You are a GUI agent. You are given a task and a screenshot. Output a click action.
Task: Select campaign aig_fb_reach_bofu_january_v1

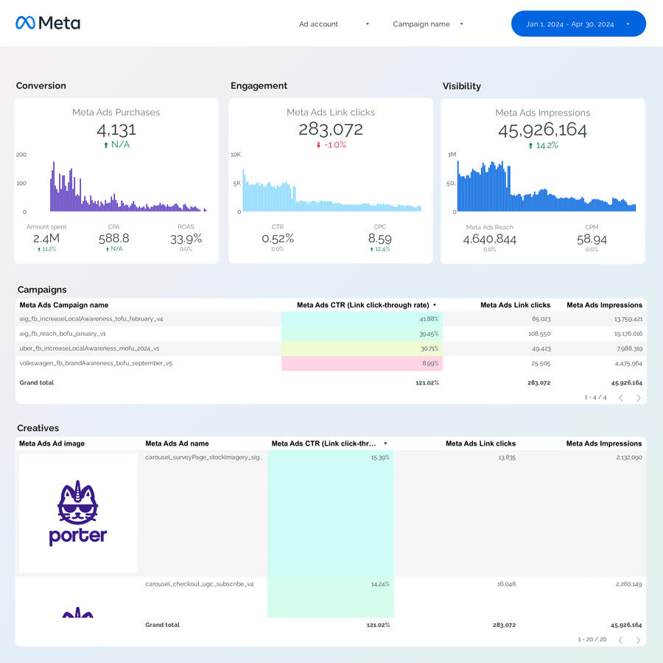point(63,334)
